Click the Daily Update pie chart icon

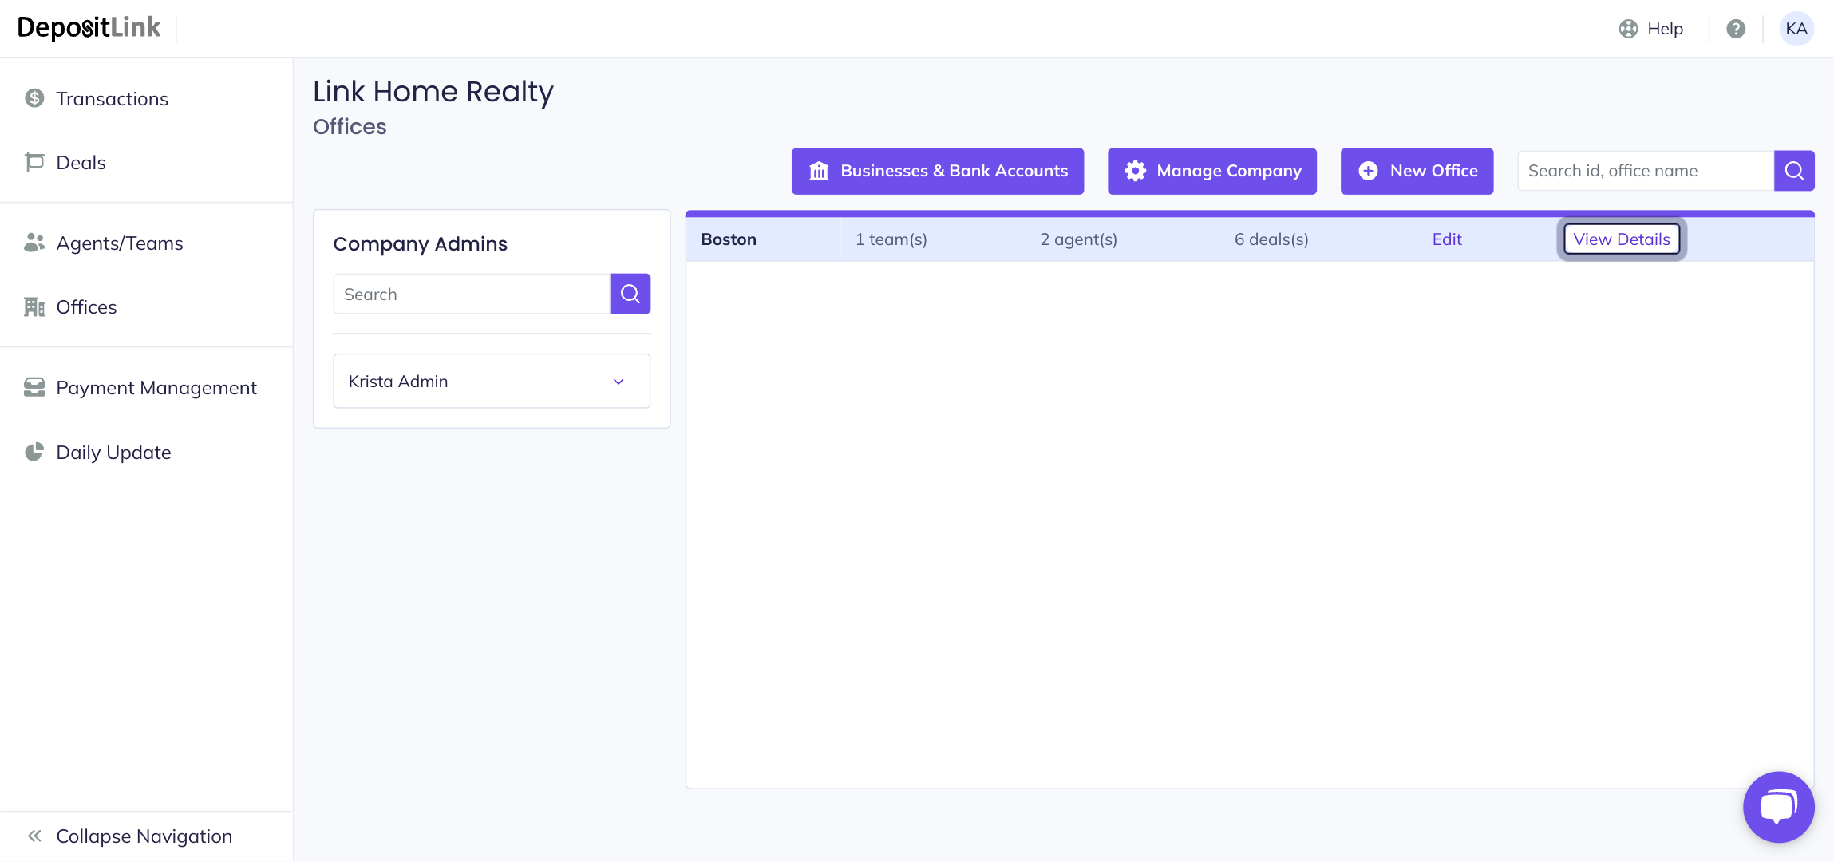pos(34,452)
